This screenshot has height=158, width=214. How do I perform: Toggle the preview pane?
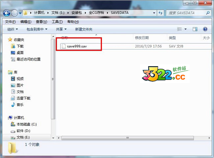click(195, 29)
